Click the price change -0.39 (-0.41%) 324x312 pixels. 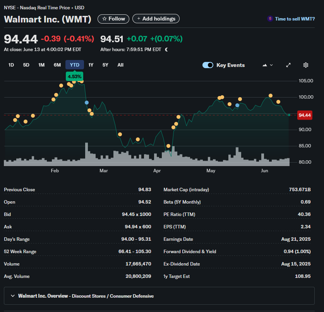[67, 39]
